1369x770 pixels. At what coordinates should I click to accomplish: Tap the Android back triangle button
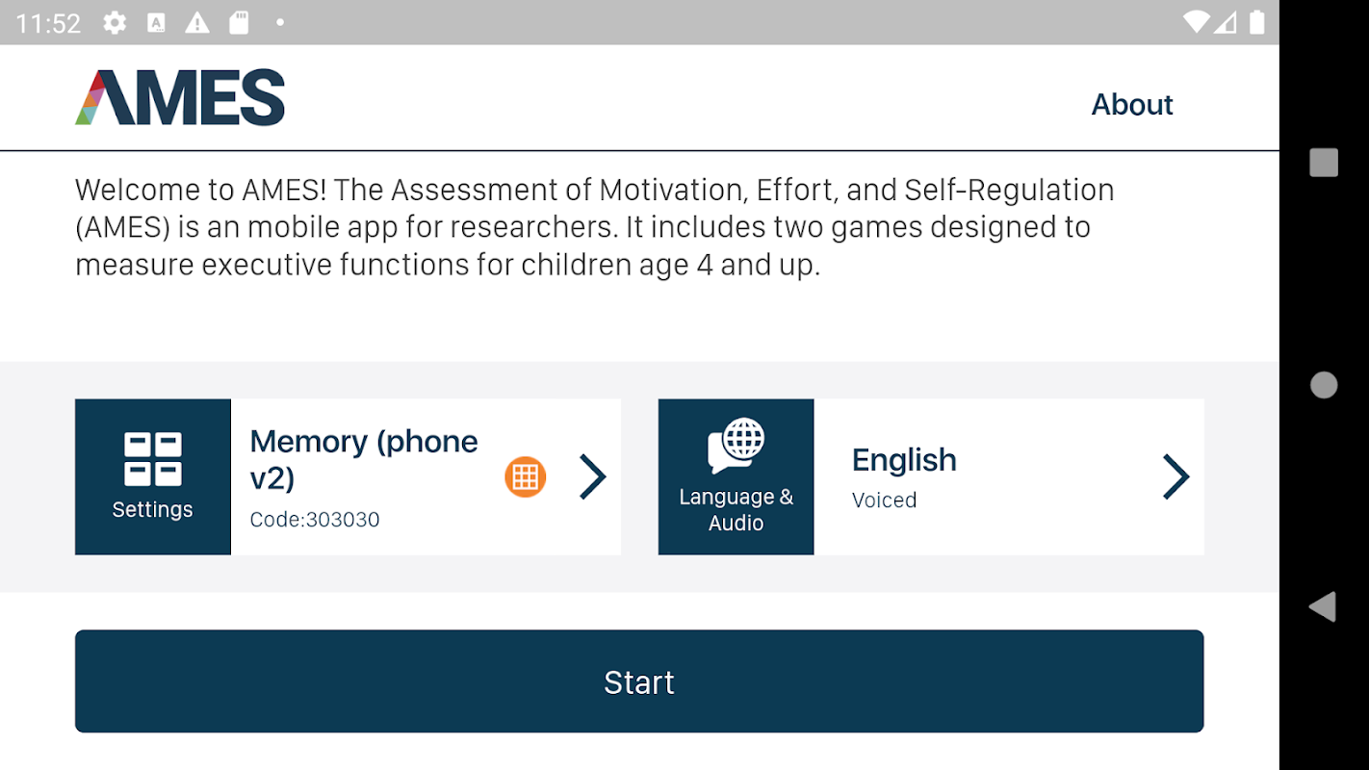click(x=1323, y=606)
